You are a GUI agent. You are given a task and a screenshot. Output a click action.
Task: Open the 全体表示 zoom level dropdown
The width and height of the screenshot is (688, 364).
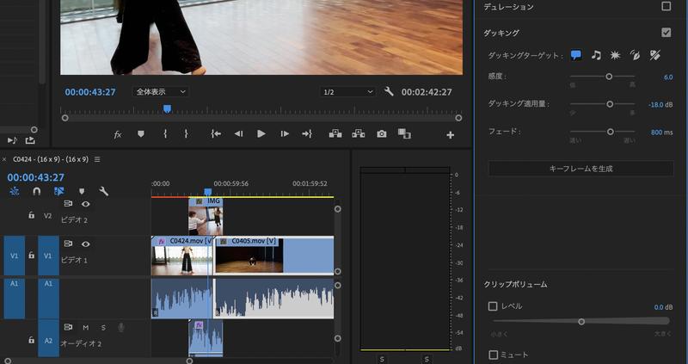click(x=160, y=92)
